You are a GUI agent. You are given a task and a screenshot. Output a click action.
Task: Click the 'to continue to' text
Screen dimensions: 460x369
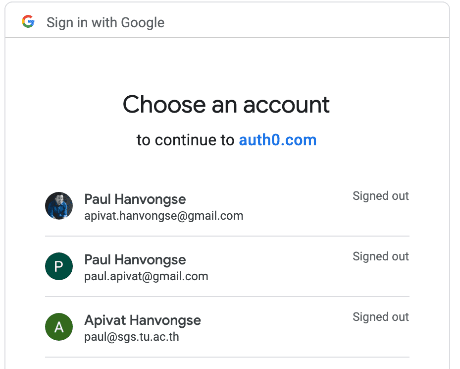185,140
